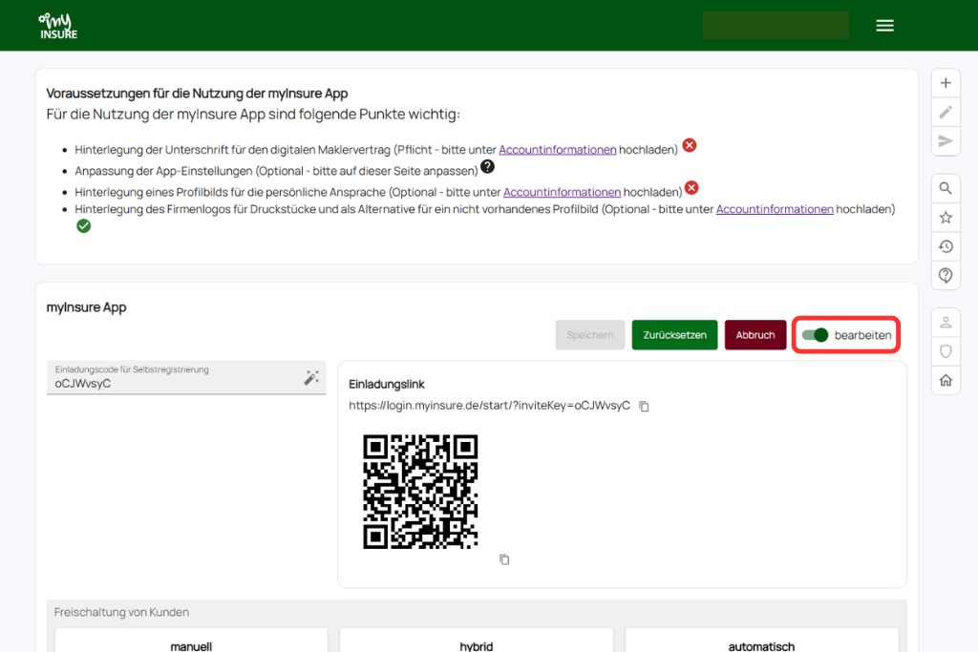The image size is (978, 652).
Task: Open Accountinformationen link in Unterschrift line
Action: (x=557, y=150)
